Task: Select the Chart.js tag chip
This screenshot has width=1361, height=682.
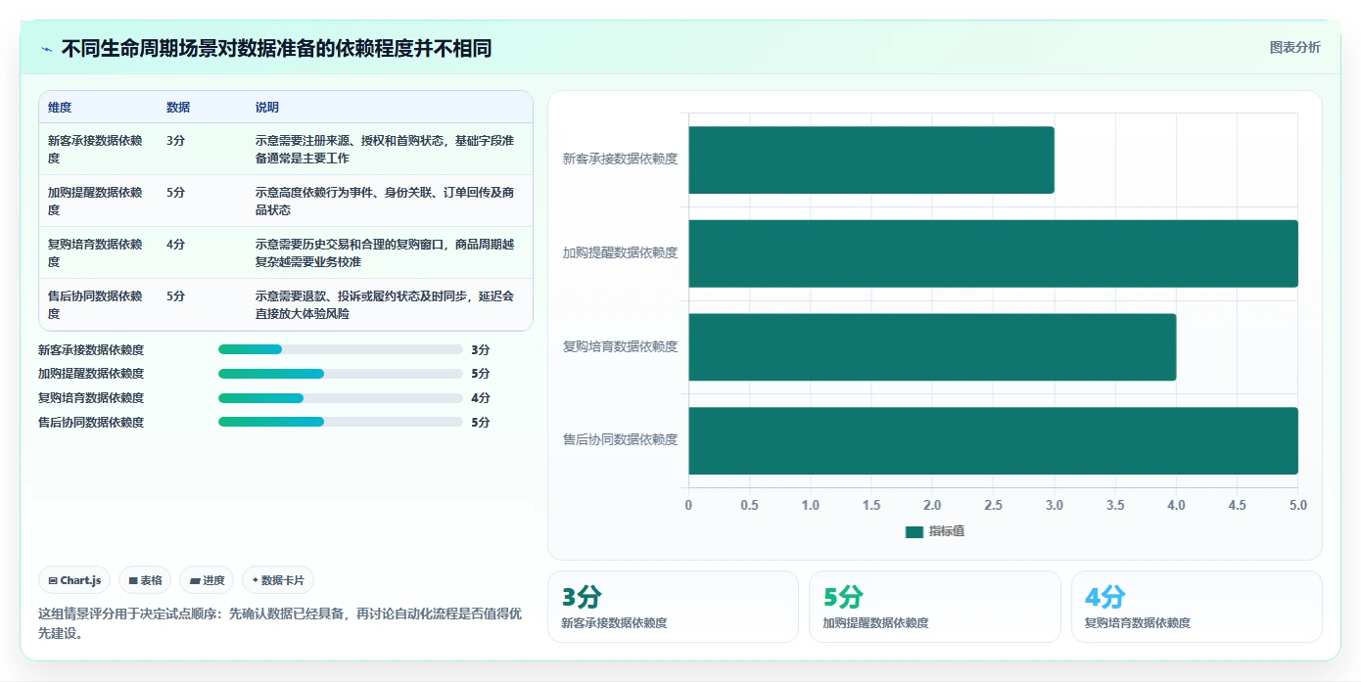Action: (75, 580)
